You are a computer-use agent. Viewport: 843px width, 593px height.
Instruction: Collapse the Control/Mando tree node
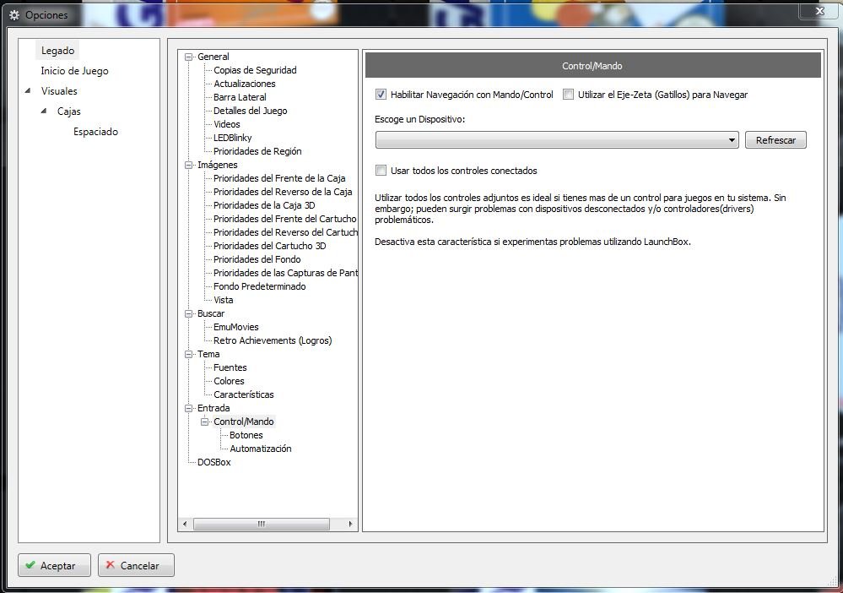point(204,422)
